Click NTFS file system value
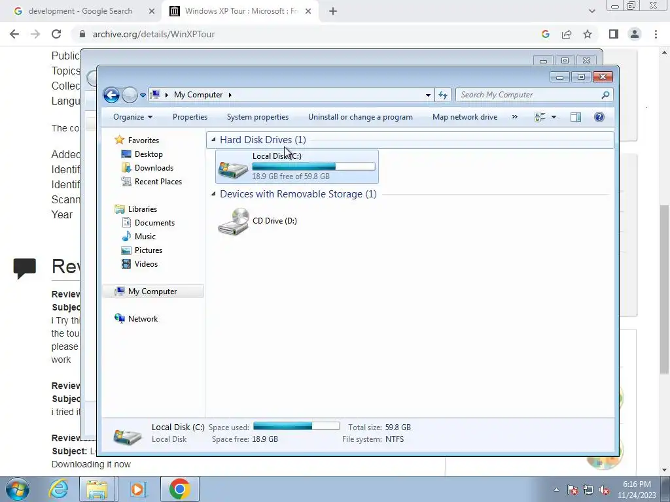 click(x=395, y=439)
